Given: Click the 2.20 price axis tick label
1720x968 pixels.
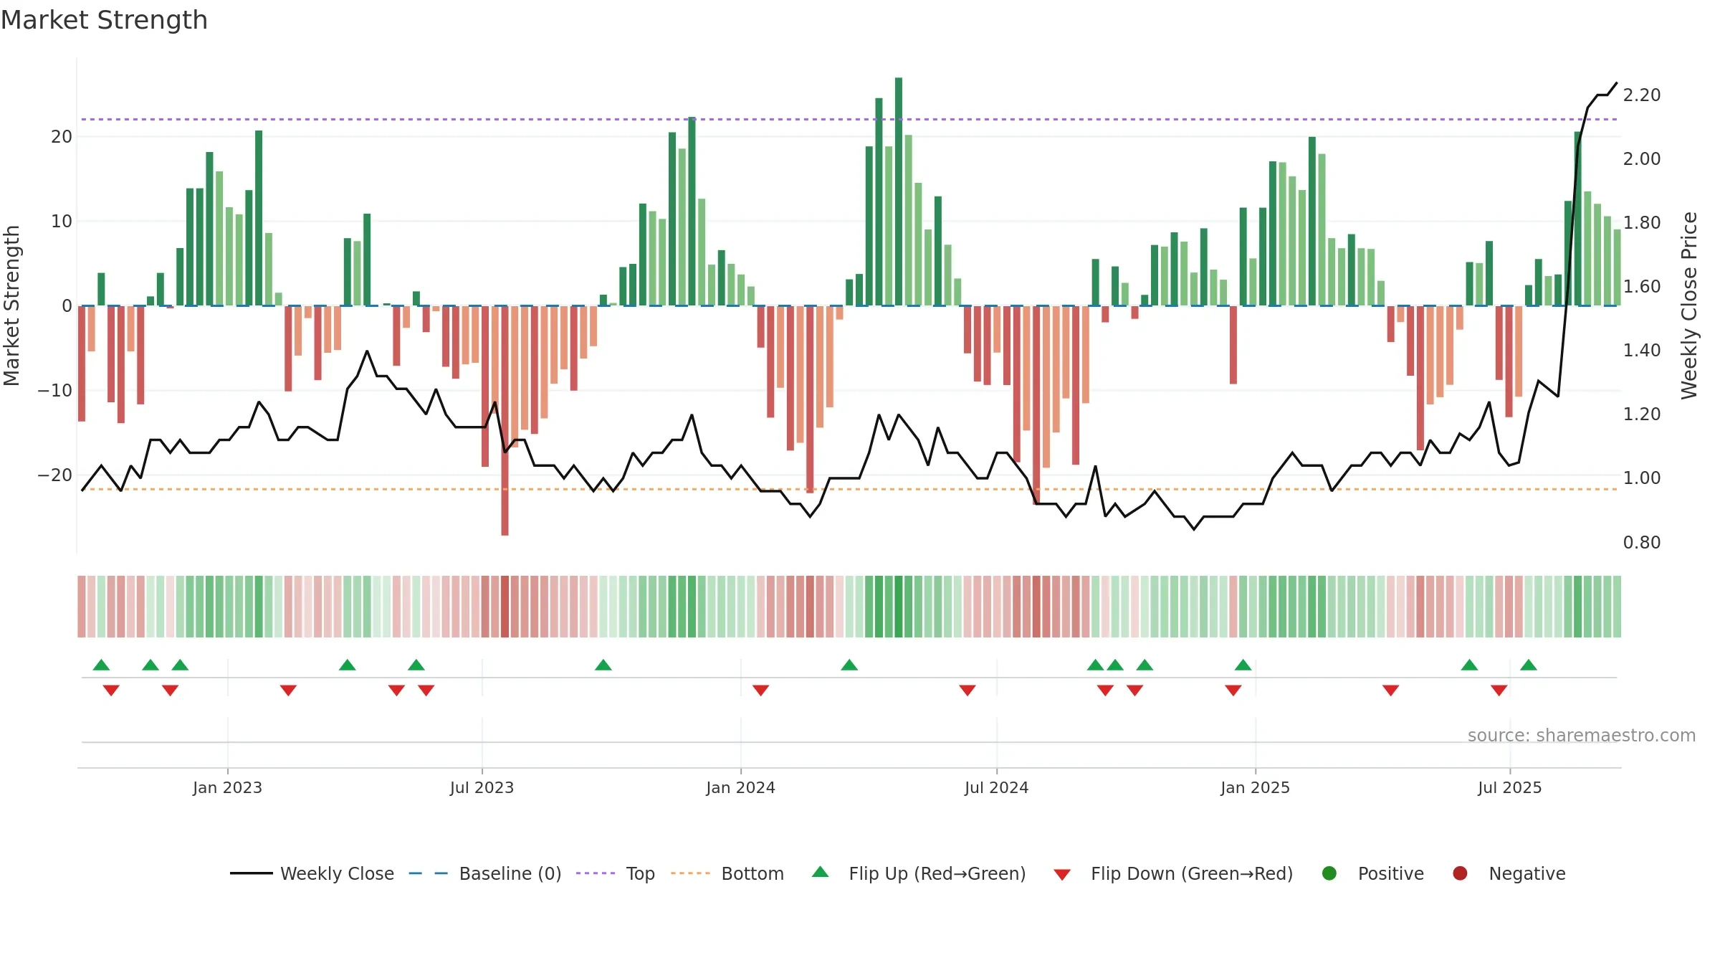Looking at the screenshot, I should (x=1642, y=95).
